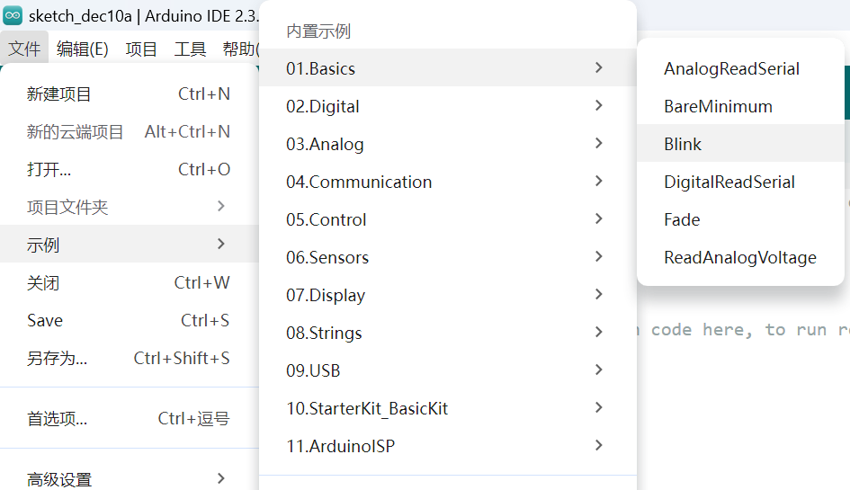Viewport: 850px width, 490px height.
Task: Click the Arduino logo in title bar
Action: click(13, 16)
